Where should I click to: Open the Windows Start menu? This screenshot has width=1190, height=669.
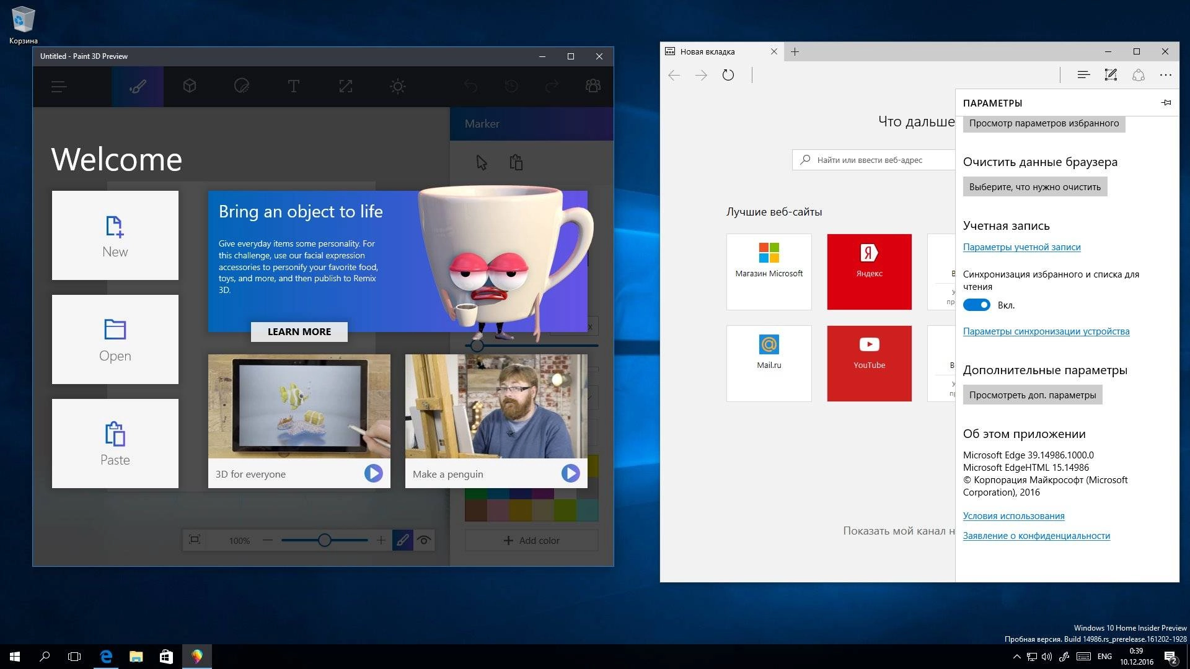(x=15, y=657)
